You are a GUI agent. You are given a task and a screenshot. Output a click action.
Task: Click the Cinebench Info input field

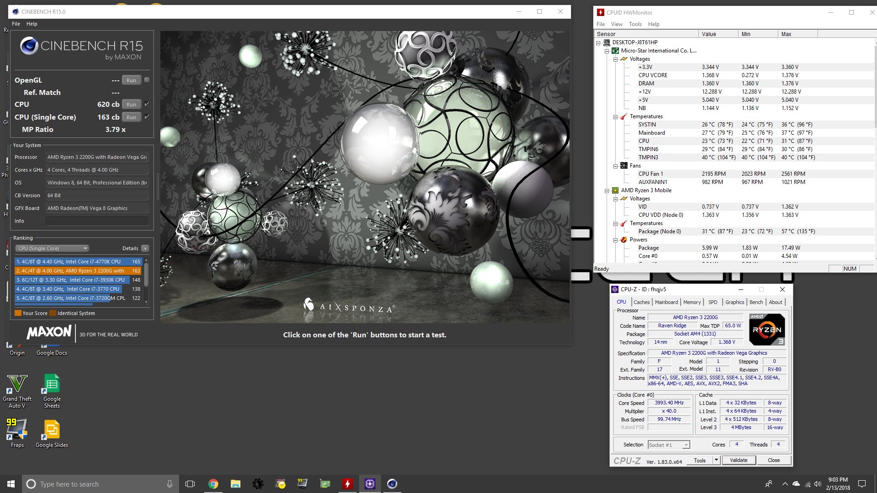97,221
